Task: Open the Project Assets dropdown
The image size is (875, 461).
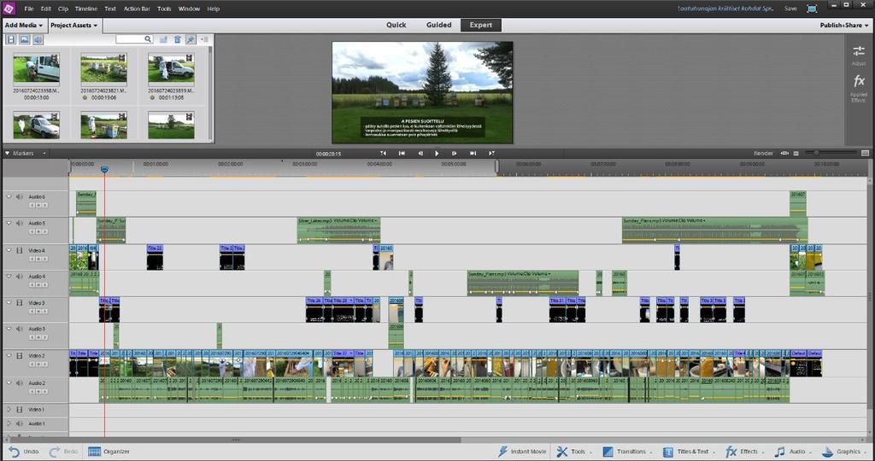Action: (x=73, y=25)
